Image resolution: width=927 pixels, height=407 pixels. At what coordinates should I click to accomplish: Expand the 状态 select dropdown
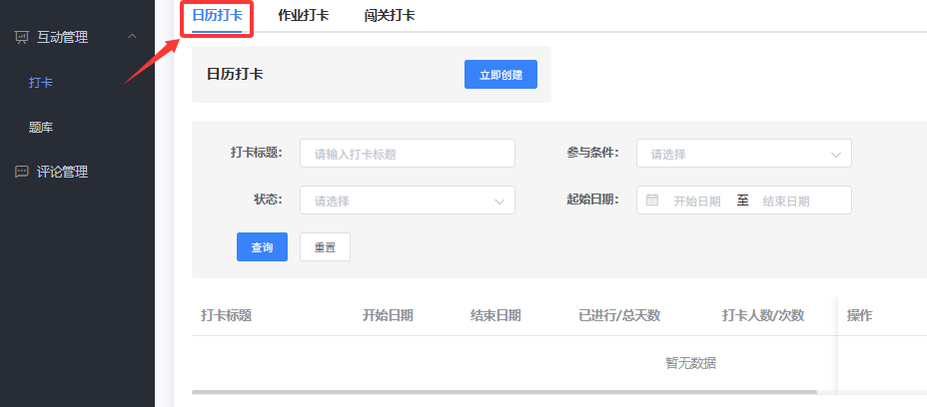[x=407, y=201]
